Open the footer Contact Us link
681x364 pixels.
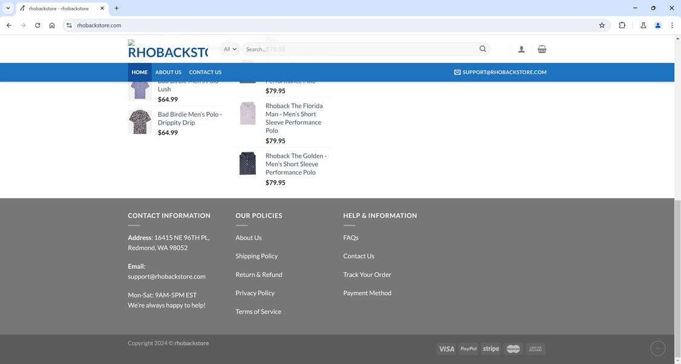[x=359, y=256]
